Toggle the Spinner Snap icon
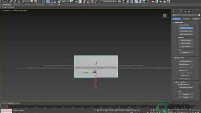This screenshot has width=201, height=113. pyautogui.click(x=96, y=1)
